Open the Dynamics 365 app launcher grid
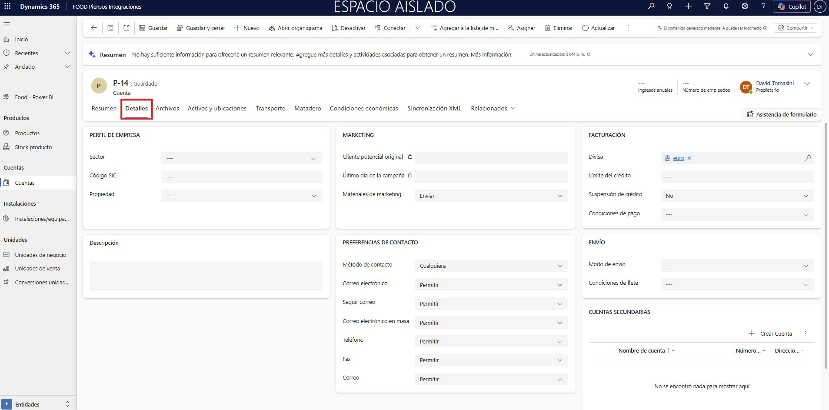829x410 pixels. click(7, 7)
